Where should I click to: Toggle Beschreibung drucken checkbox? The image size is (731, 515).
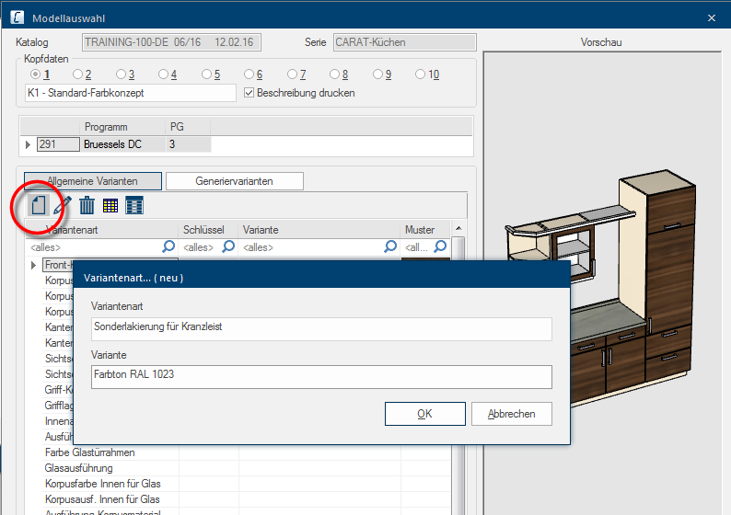click(249, 93)
